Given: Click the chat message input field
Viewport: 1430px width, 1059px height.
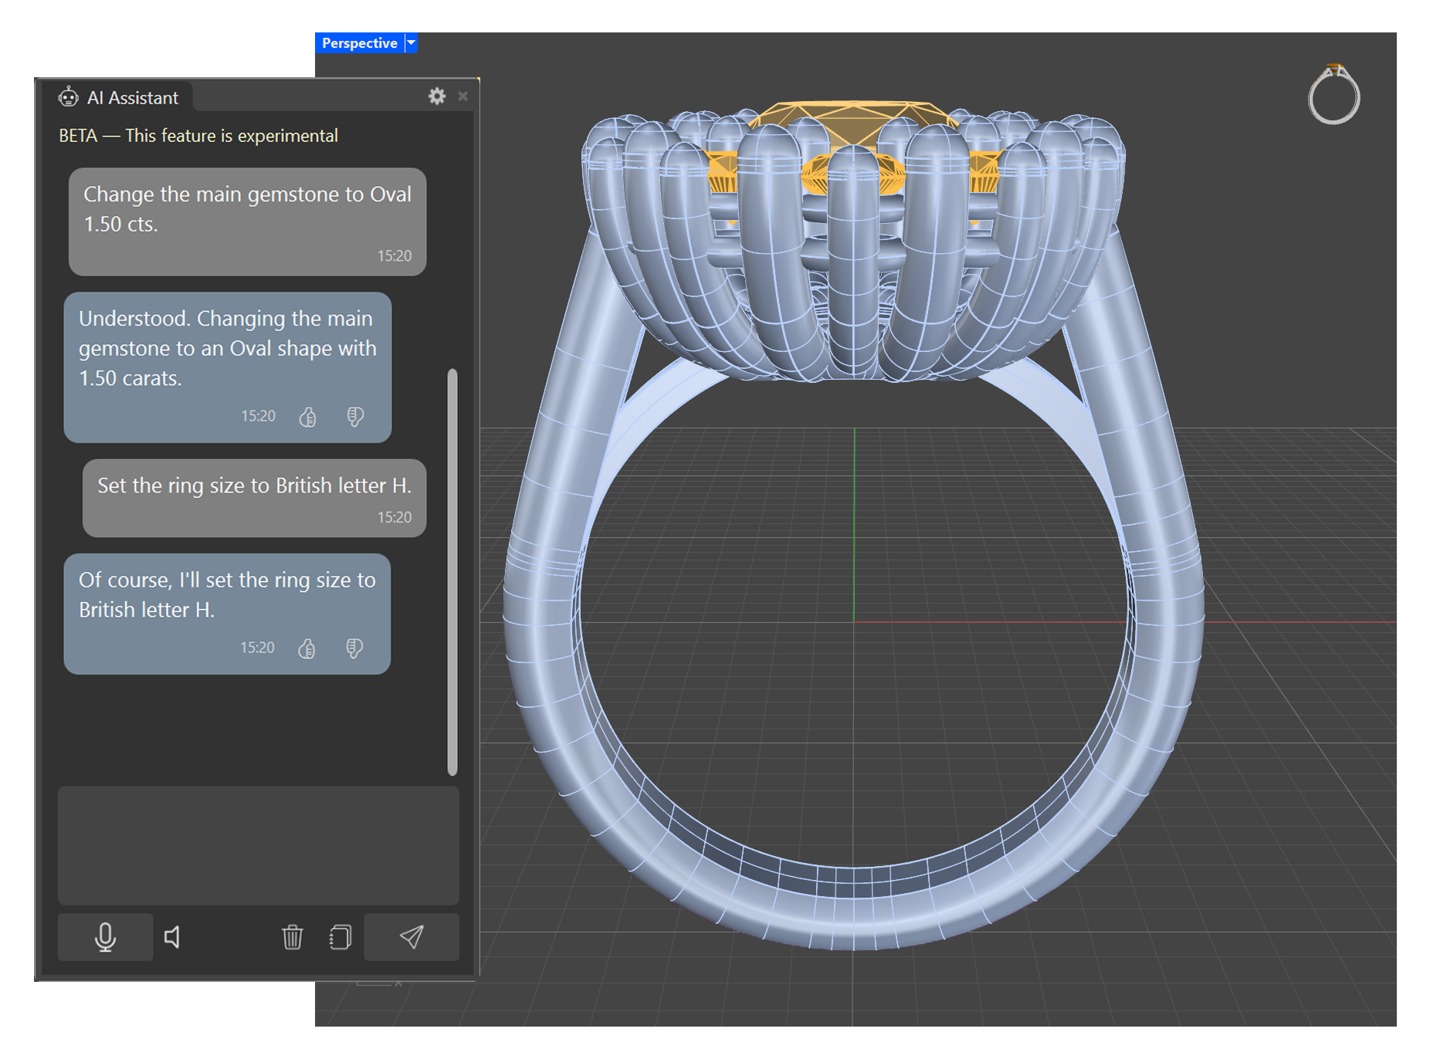Looking at the screenshot, I should [258, 844].
